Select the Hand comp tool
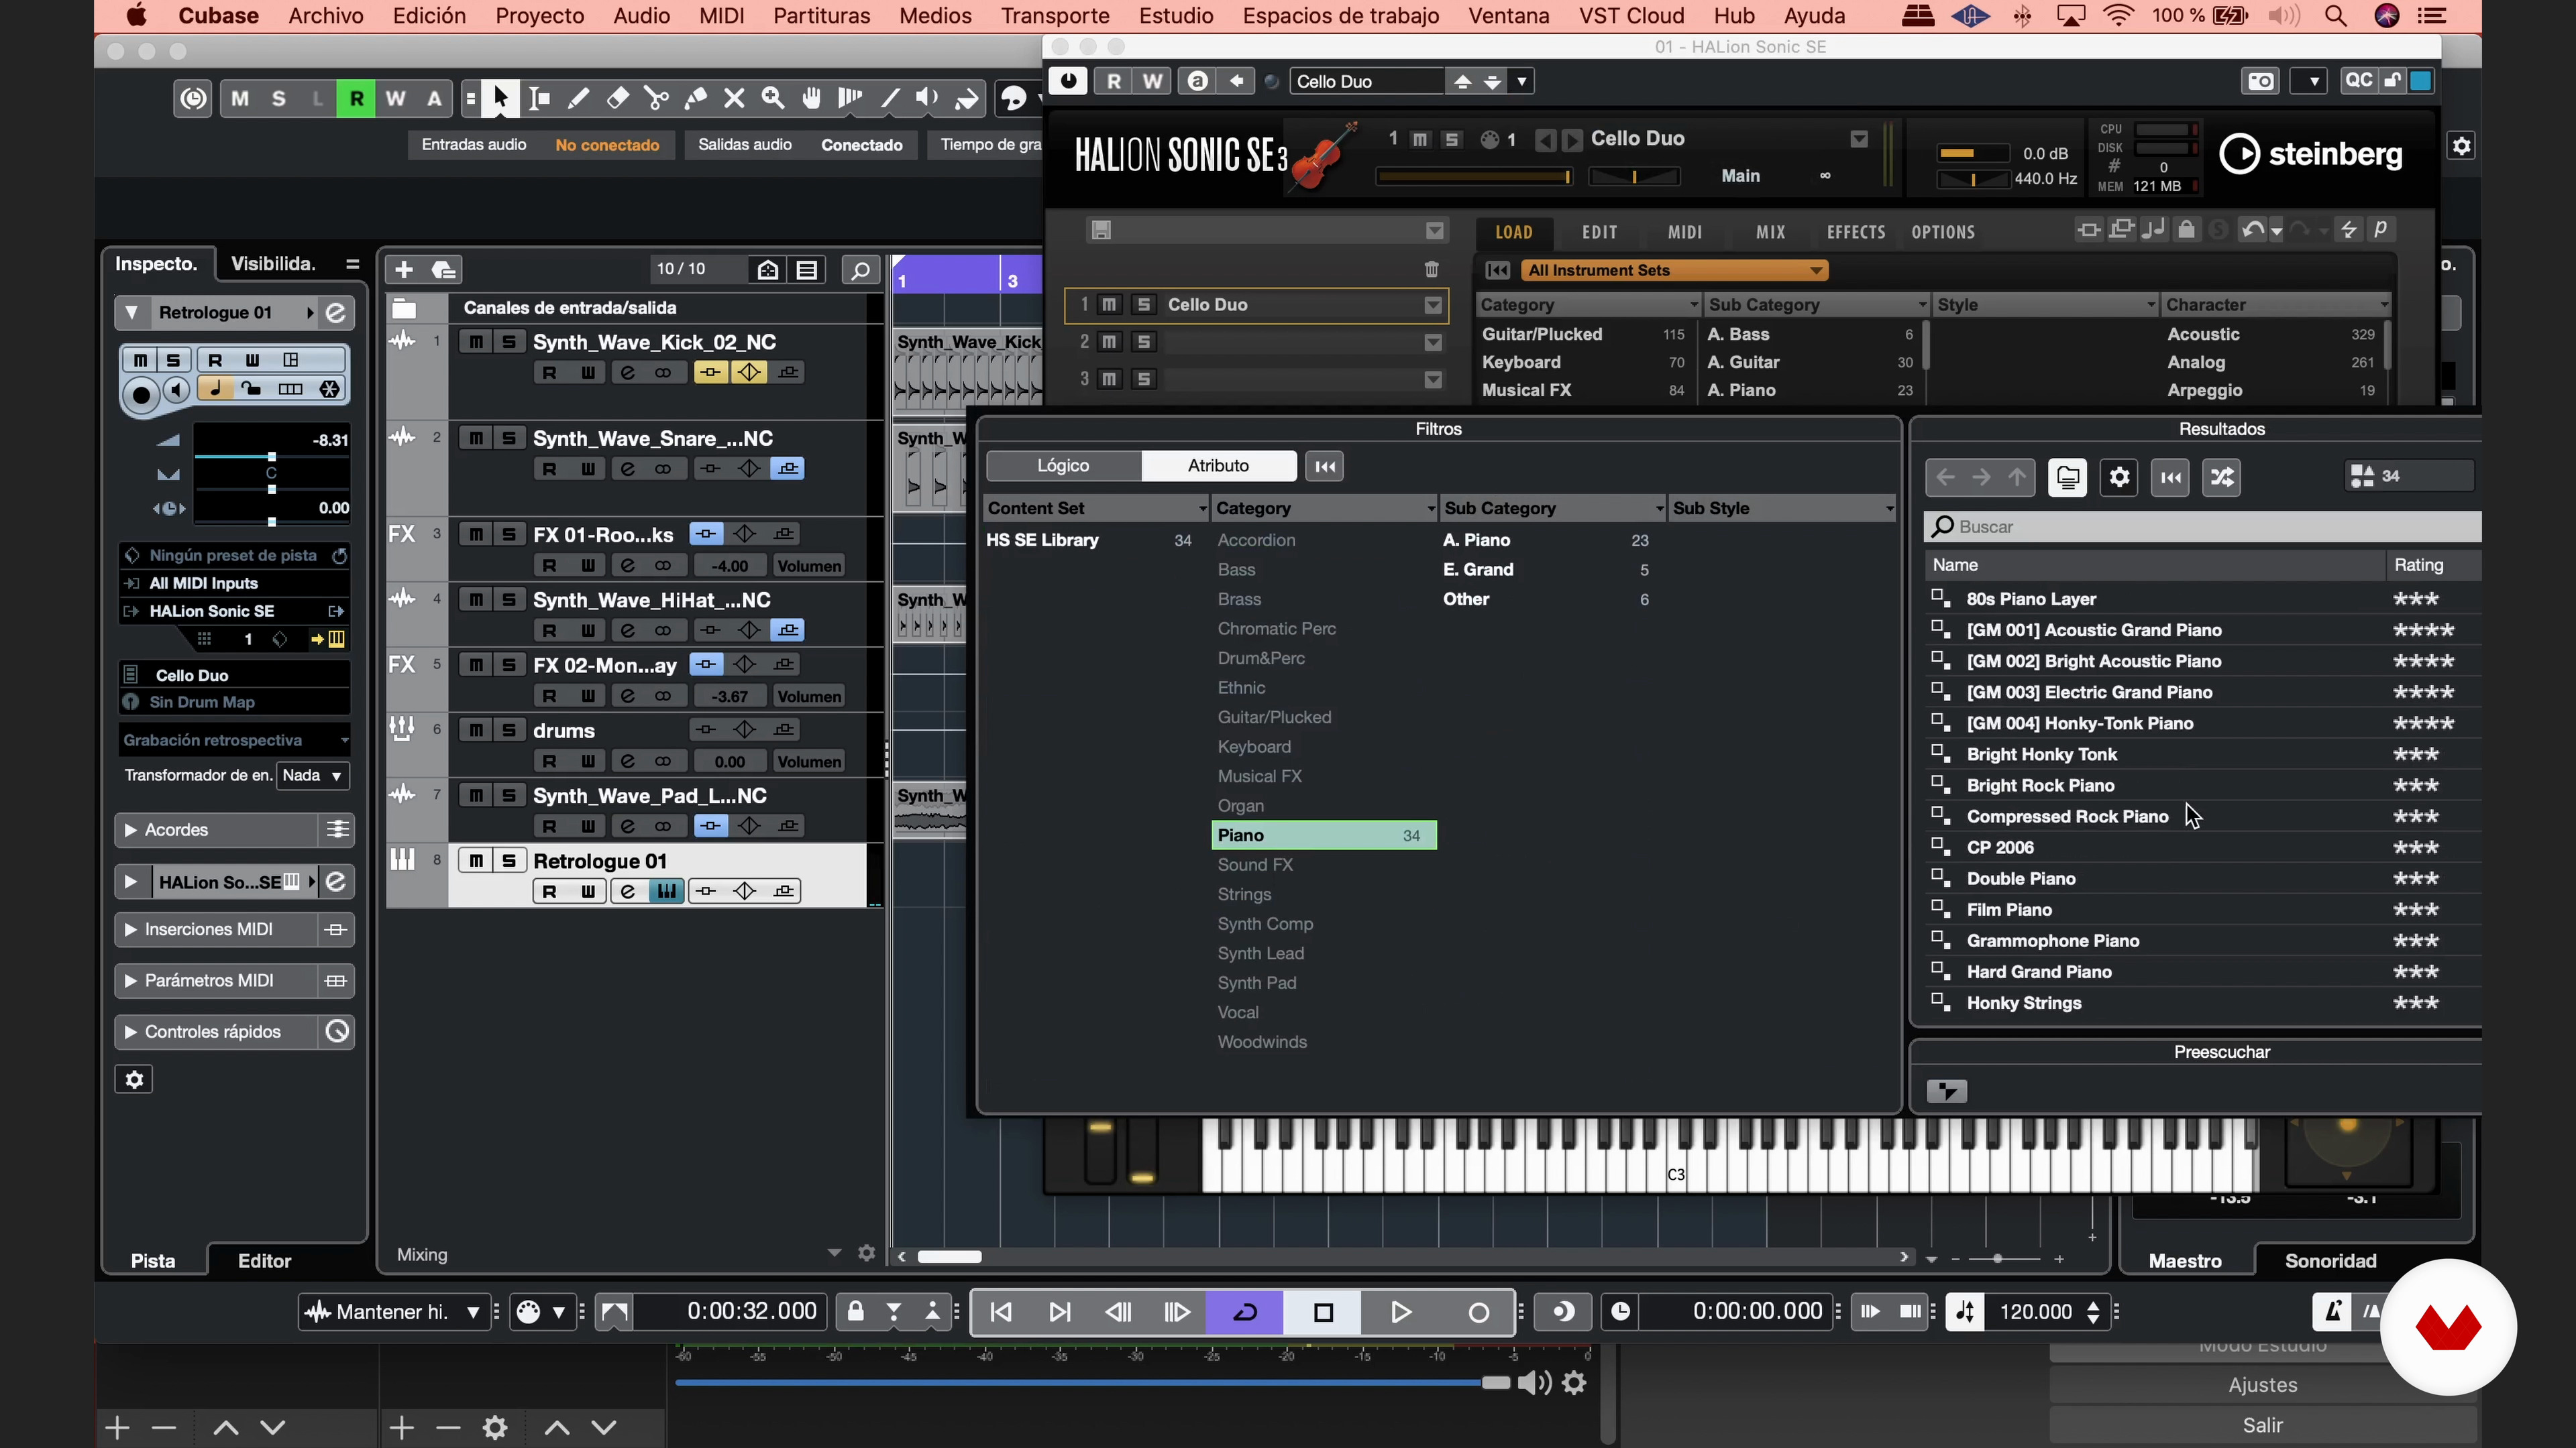The image size is (2576, 1448). (x=812, y=98)
